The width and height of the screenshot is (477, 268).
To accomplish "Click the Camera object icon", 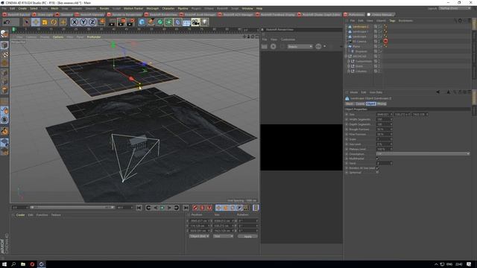I will point(195,22).
